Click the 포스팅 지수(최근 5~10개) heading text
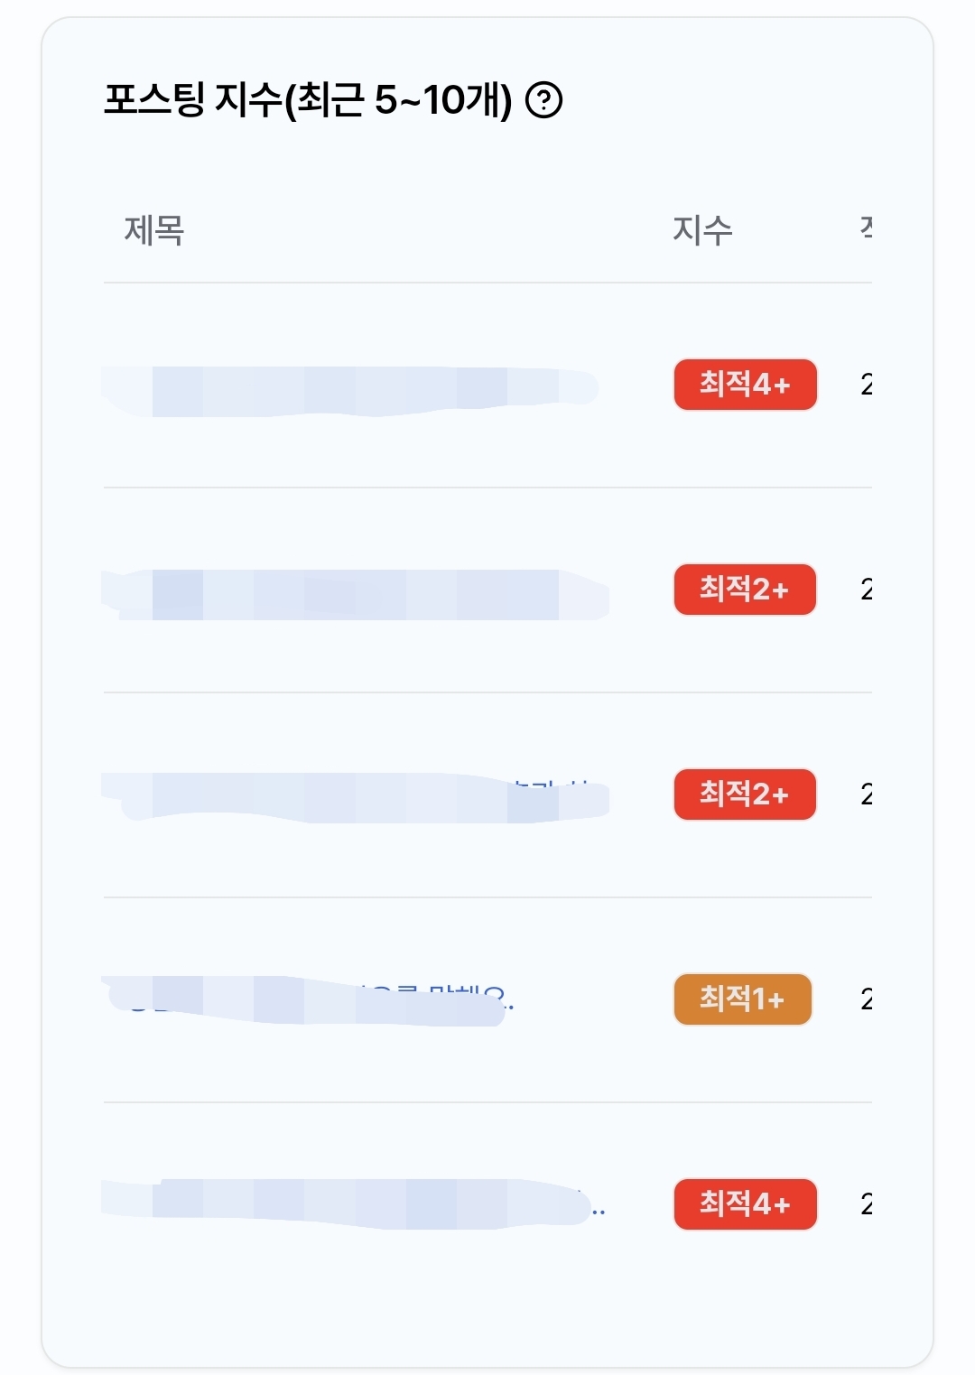The height and width of the screenshot is (1375, 975). click(x=308, y=99)
